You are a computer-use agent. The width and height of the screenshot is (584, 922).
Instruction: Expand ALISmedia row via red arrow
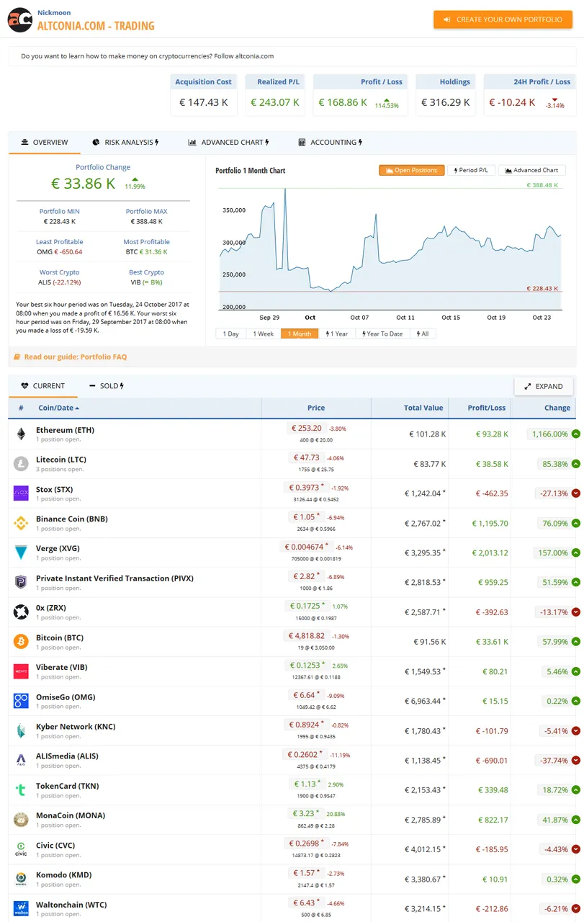pyautogui.click(x=576, y=761)
